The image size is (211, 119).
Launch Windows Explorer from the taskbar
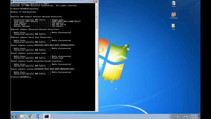pyautogui.click(x=22, y=116)
